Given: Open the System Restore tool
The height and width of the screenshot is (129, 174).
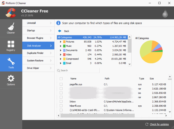Looking at the screenshot, I should [38, 61].
